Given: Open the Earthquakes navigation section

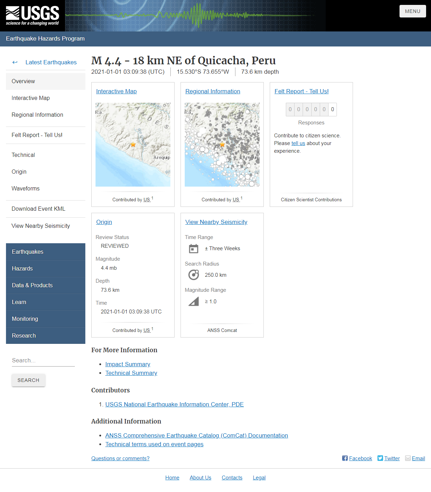Looking at the screenshot, I should click(28, 252).
